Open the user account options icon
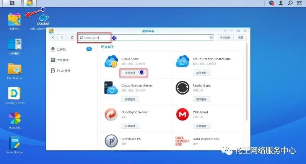306x164 pixels. tap(281, 3)
